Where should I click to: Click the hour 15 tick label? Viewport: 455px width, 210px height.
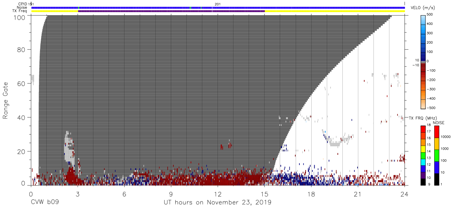click(x=265, y=194)
